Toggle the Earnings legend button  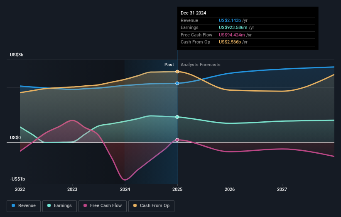(59, 206)
